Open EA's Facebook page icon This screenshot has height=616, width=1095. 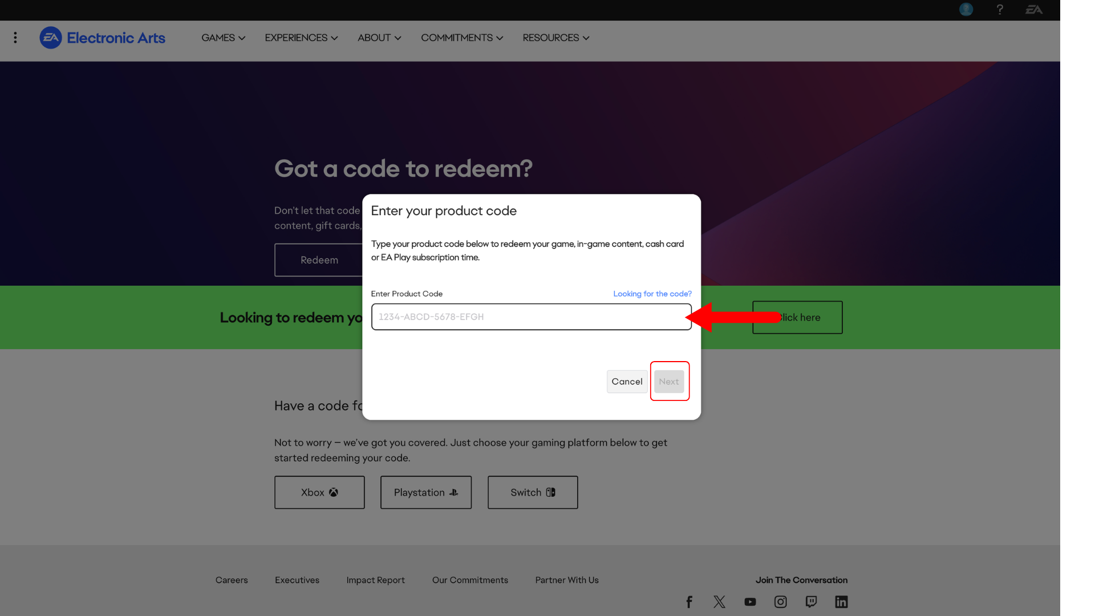click(689, 602)
